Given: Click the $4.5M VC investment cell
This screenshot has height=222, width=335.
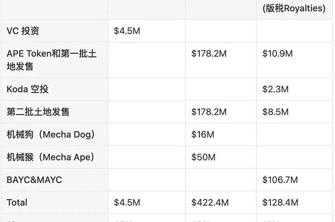Looking at the screenshot, I should click(x=127, y=31).
